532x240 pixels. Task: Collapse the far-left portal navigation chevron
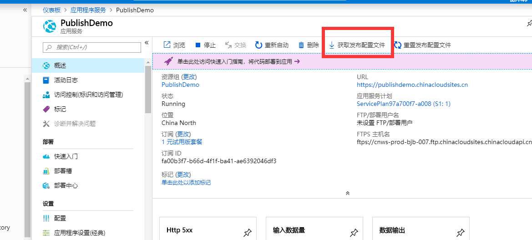click(25, 10)
